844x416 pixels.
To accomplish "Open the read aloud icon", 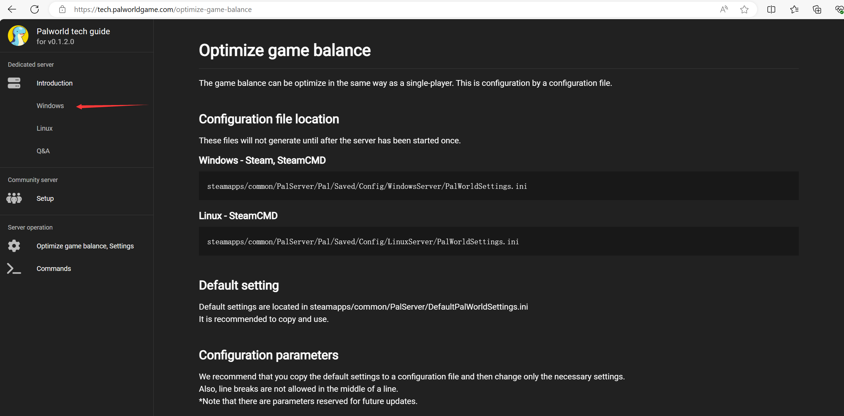I will (723, 9).
